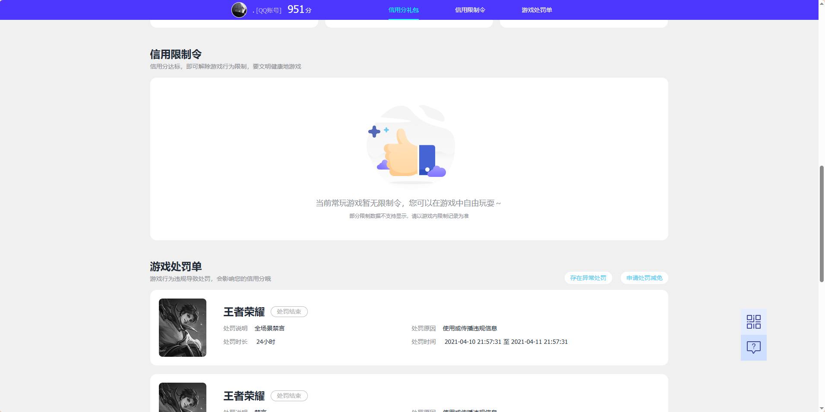Click the 当前常玩游戏暂无限制令 message text
825x412 pixels.
408,203
